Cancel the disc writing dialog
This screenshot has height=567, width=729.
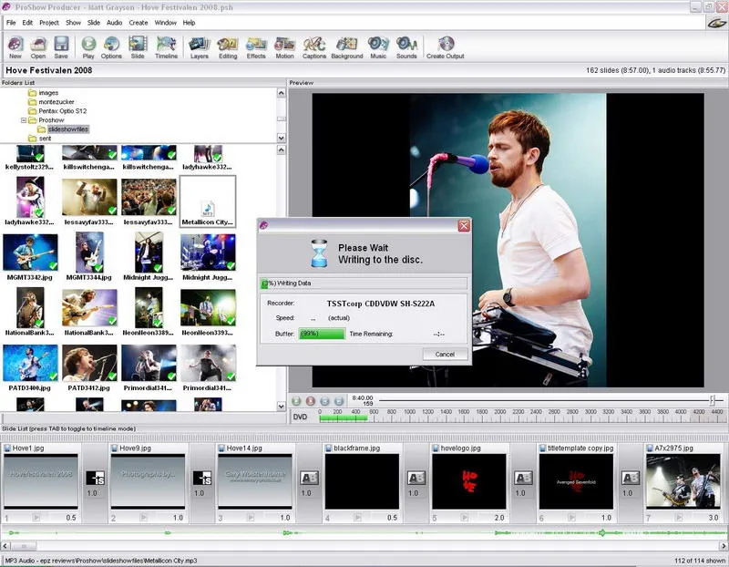tap(445, 354)
